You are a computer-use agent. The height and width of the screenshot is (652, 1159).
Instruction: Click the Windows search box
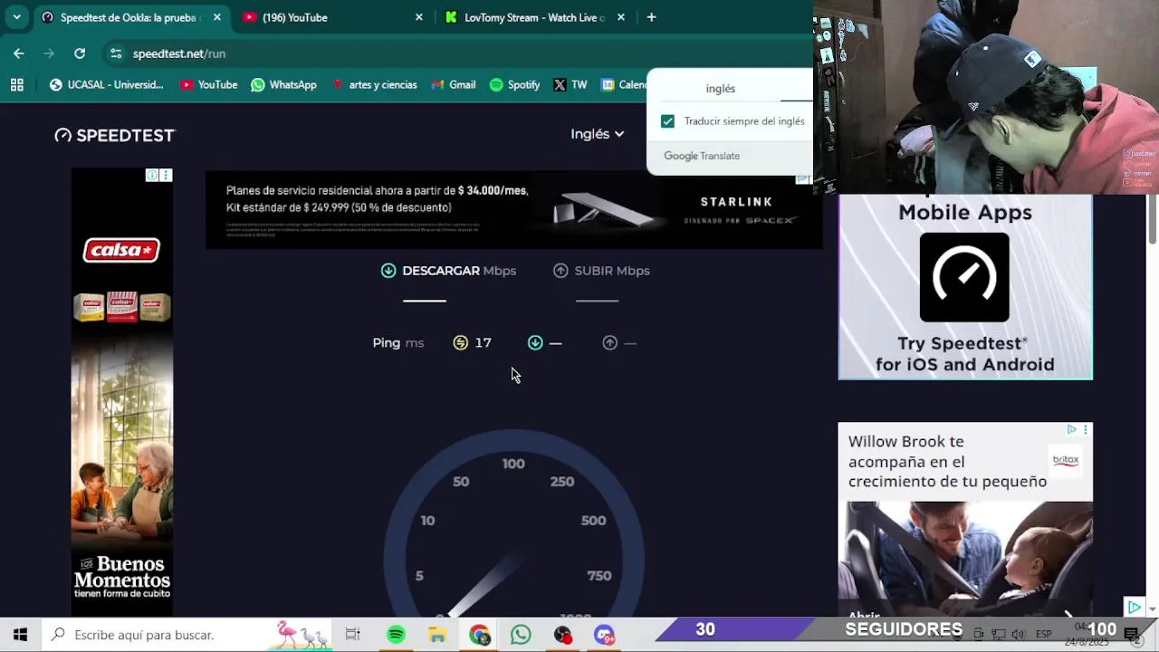click(x=188, y=635)
